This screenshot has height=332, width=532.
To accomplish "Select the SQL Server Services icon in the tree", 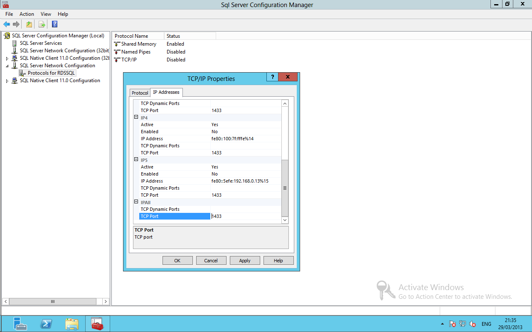I will point(15,43).
